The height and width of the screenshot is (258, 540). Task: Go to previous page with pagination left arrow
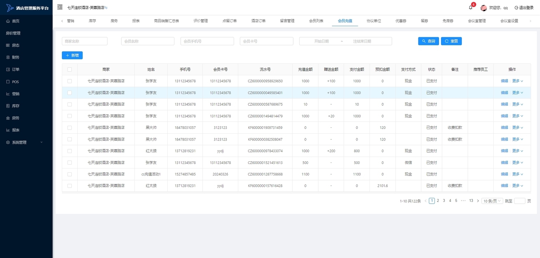[x=425, y=201]
